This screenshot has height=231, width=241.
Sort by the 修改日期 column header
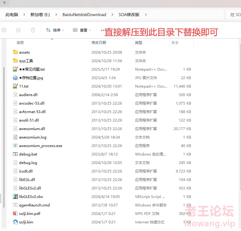[99, 42]
